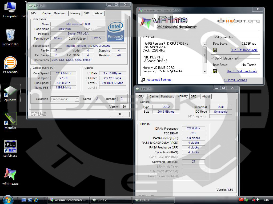Viewport: 273px width, 204px height.
Task: Click the Intel Pentium D logo
Action: point(115,31)
